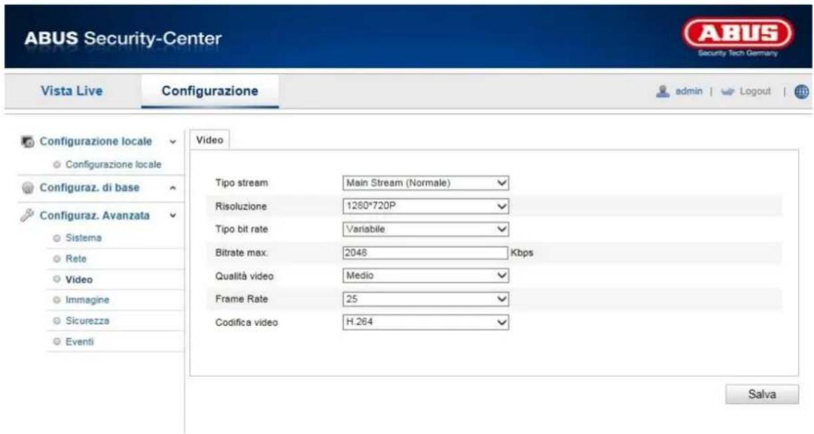Click the Configuraz. Avanzata wrench icon
This screenshot has width=814, height=434.
(x=28, y=216)
